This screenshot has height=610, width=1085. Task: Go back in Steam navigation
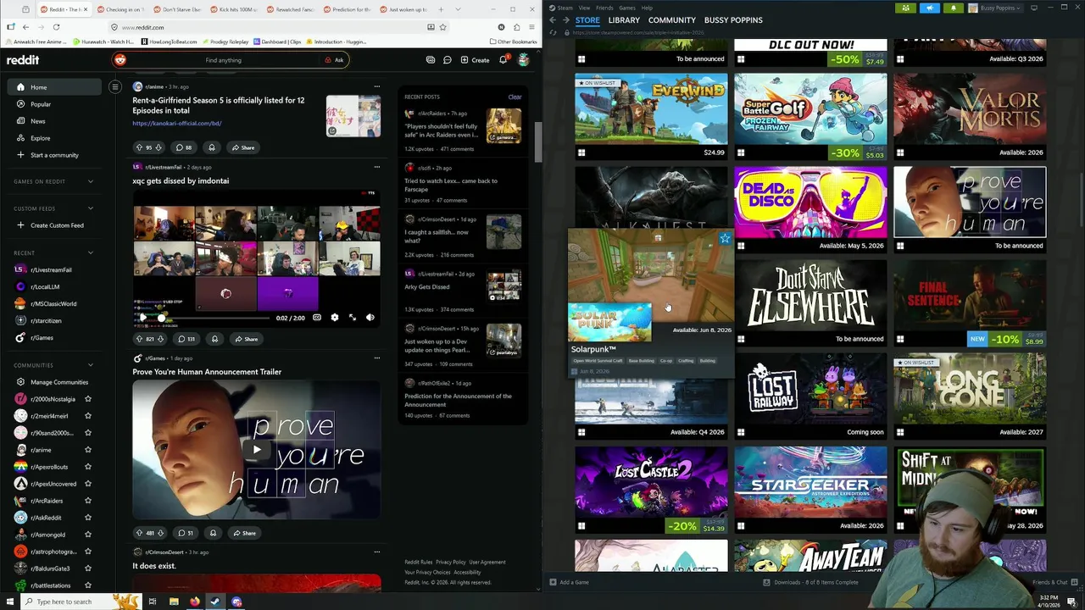point(553,19)
